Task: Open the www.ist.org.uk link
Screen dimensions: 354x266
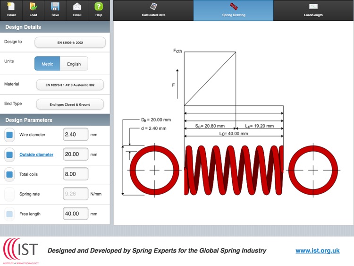Action: coord(317,251)
